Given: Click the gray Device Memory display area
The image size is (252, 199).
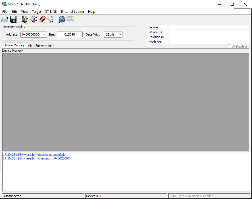Looking at the screenshot, I should (126, 102).
